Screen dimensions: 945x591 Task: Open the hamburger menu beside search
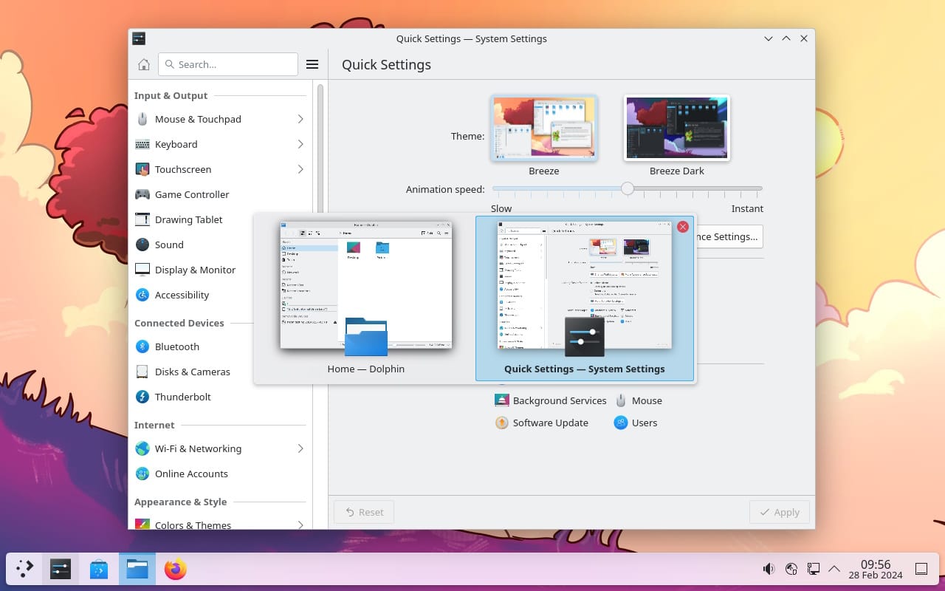312,64
